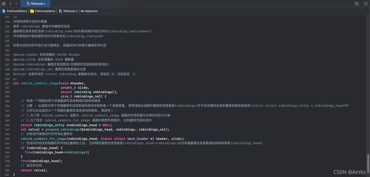The width and height of the screenshot is (370, 177).
Task: Click the back navigation arrow
Action: 10,4
